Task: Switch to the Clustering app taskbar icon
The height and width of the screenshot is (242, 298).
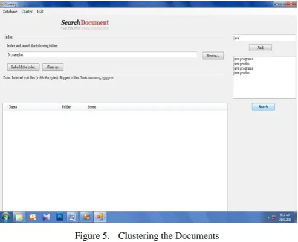Action: tap(100, 217)
